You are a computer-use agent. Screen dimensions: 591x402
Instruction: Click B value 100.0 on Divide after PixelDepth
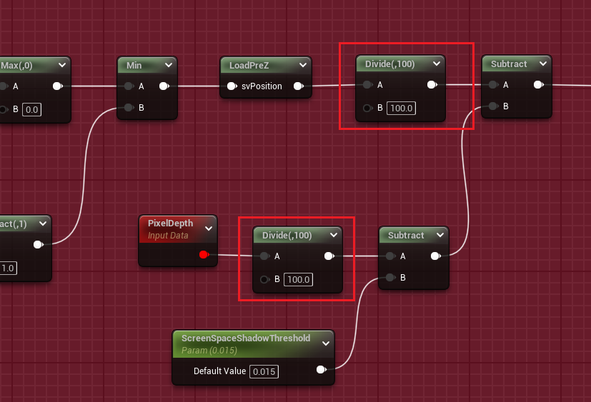point(298,279)
